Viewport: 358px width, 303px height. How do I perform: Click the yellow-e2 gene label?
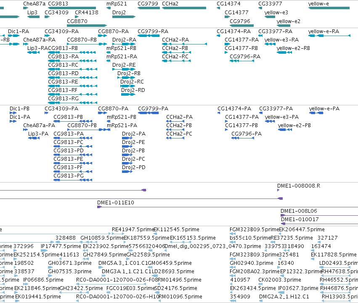tap(288, 21)
